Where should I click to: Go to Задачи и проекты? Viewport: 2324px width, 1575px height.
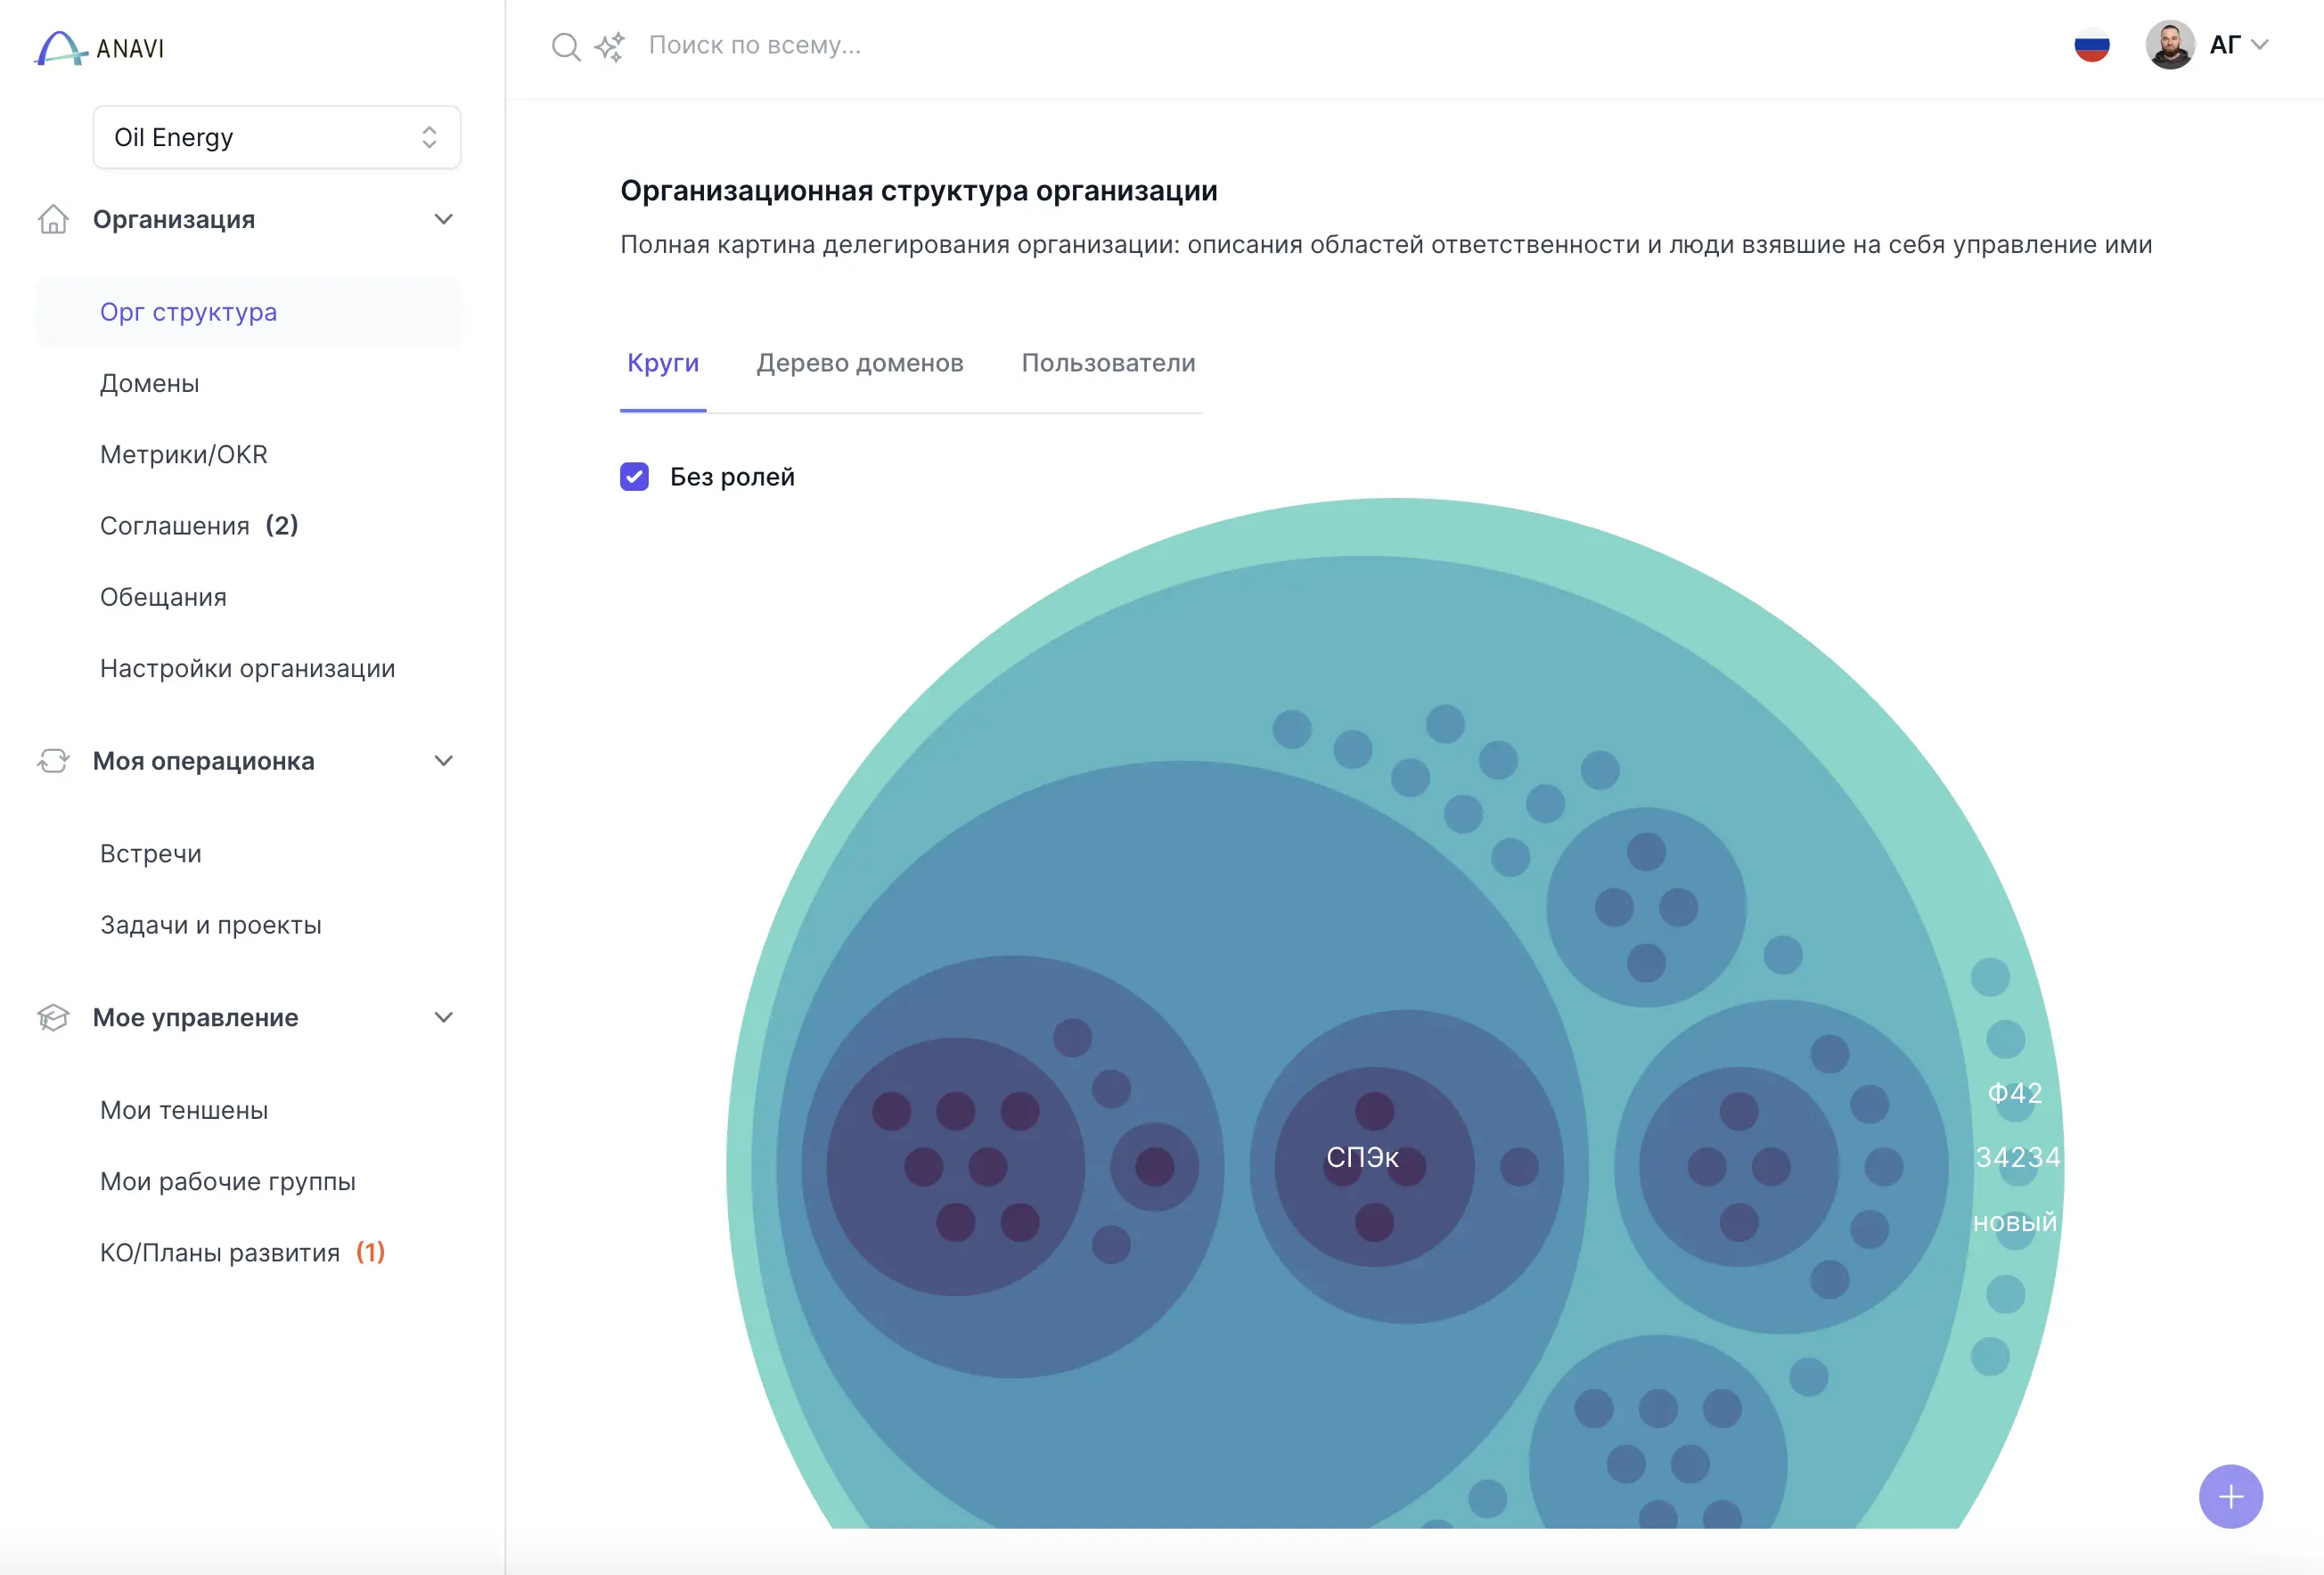211,925
